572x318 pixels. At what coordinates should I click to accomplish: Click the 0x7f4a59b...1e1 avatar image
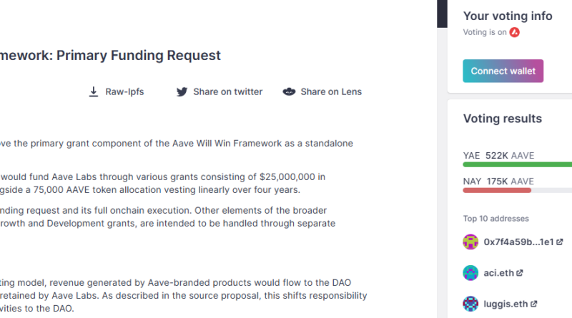click(470, 242)
